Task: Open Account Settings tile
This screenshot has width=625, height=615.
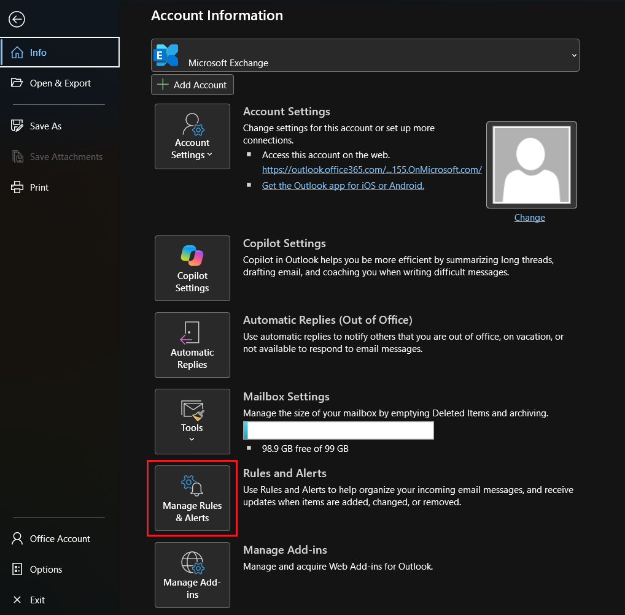Action: click(x=192, y=137)
